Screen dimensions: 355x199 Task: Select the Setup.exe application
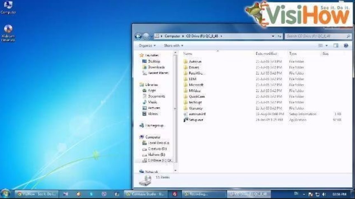[193, 120]
